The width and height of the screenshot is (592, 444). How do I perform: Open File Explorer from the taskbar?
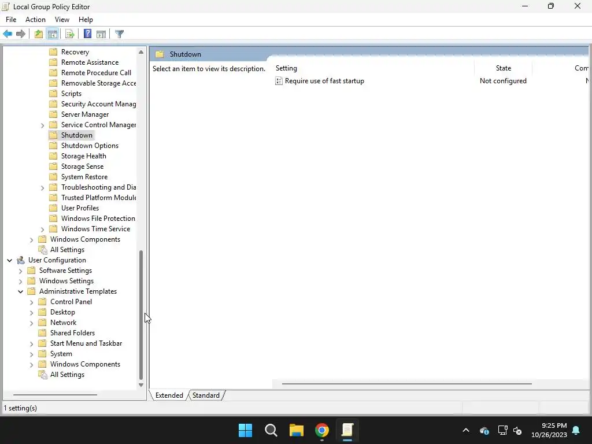297,430
